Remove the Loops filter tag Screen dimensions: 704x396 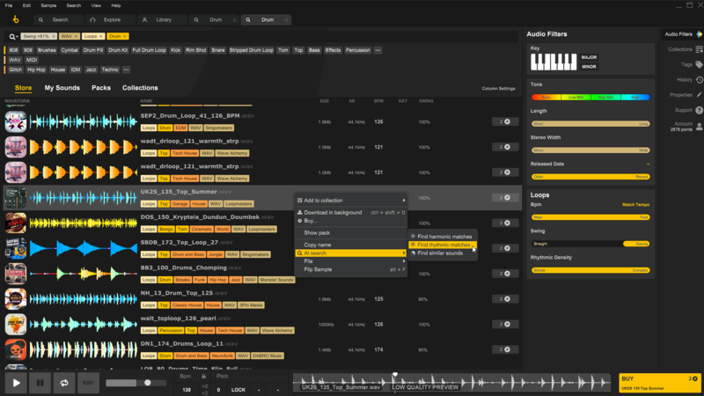[x=100, y=36]
